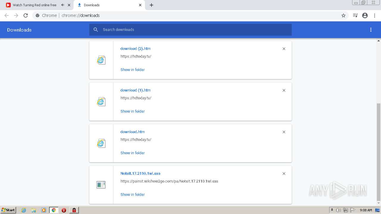Screen dimensions: 381x214
Task: Open Chrome's three-dot main menu
Action: pyautogui.click(x=374, y=15)
